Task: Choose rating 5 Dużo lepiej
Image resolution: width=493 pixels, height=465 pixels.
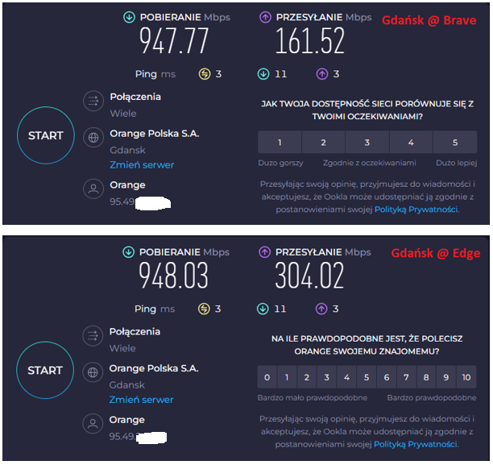Action: tap(454, 143)
